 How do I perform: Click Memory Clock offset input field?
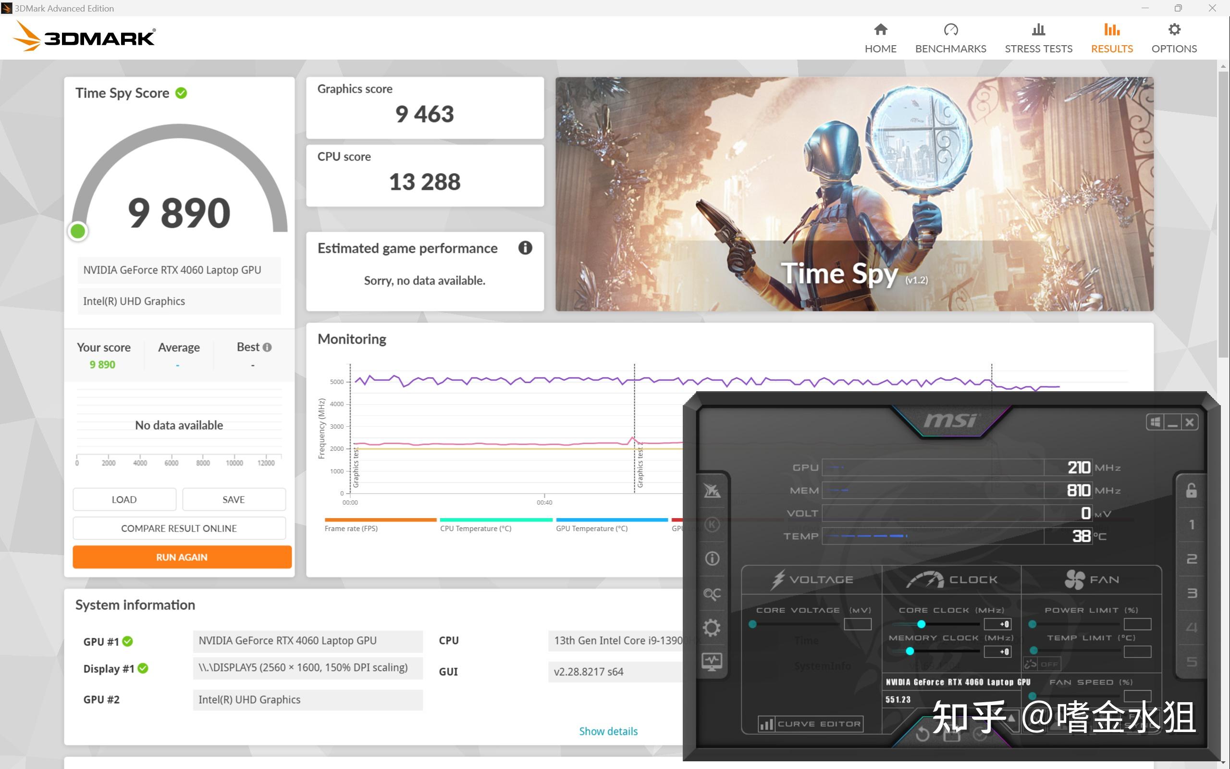pyautogui.click(x=997, y=652)
